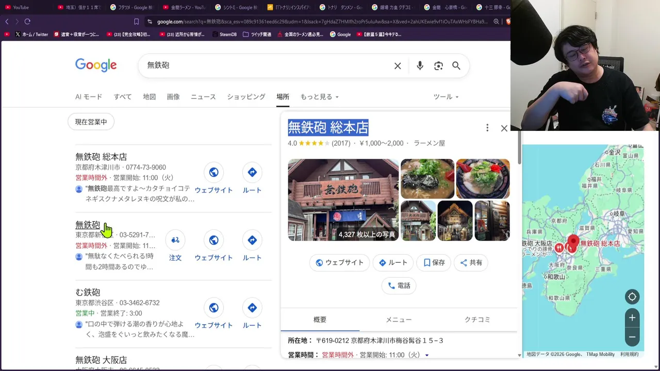Switch to AI モード tab
Viewport: 660px width, 371px height.
point(89,97)
